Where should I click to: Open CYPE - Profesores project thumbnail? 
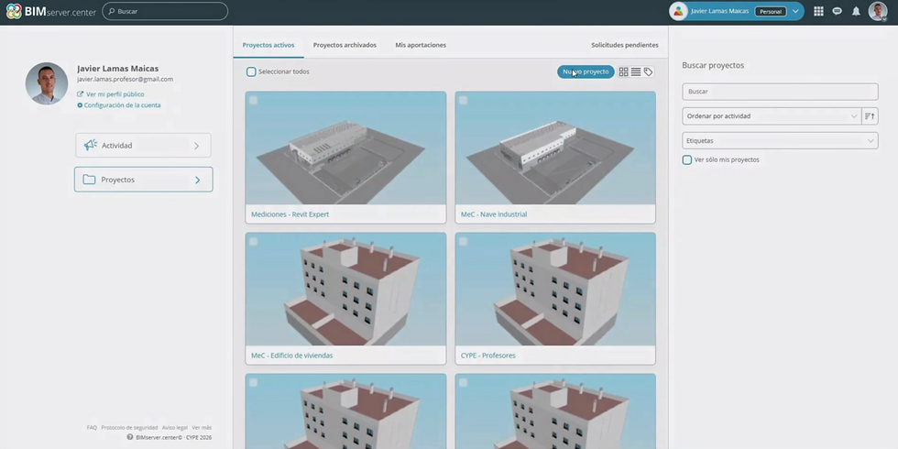tap(555, 290)
